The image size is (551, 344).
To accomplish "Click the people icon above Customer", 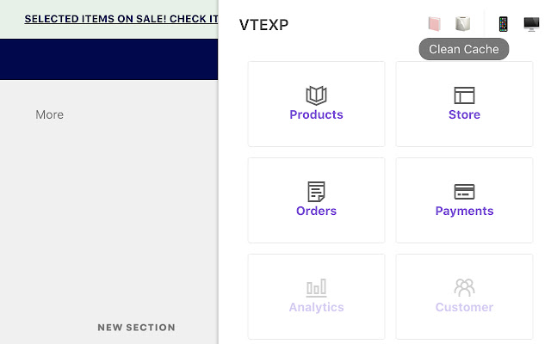I will click(464, 288).
